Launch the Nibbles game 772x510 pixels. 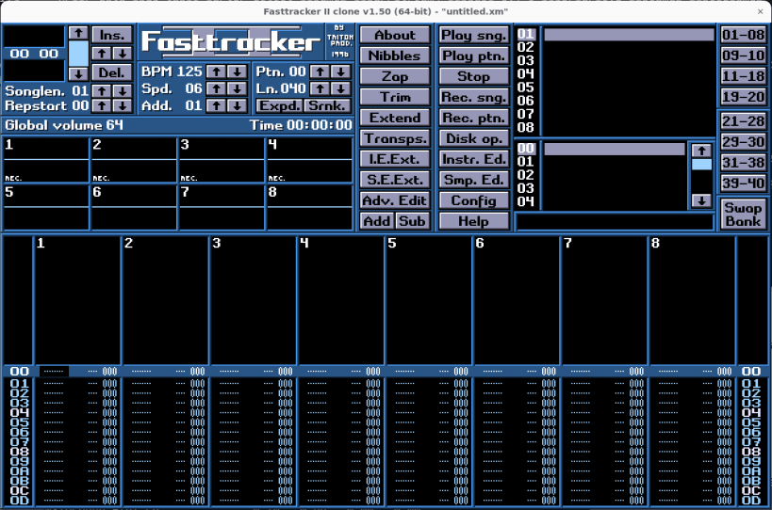click(395, 56)
